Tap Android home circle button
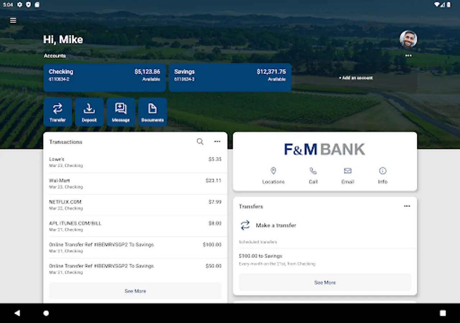This screenshot has height=323, width=460. pos(46,313)
